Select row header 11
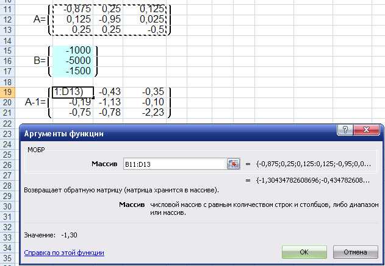 [7, 9]
